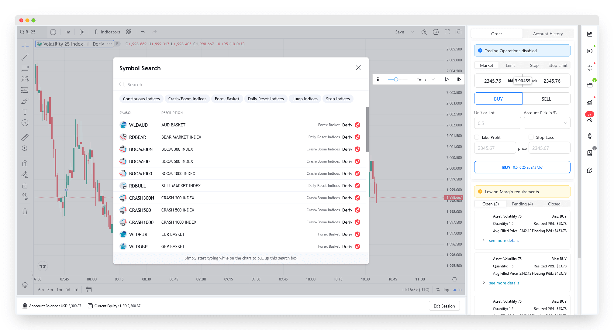614x330 pixels.
Task: Click the redo arrow in chart toolbar
Action: 154,32
